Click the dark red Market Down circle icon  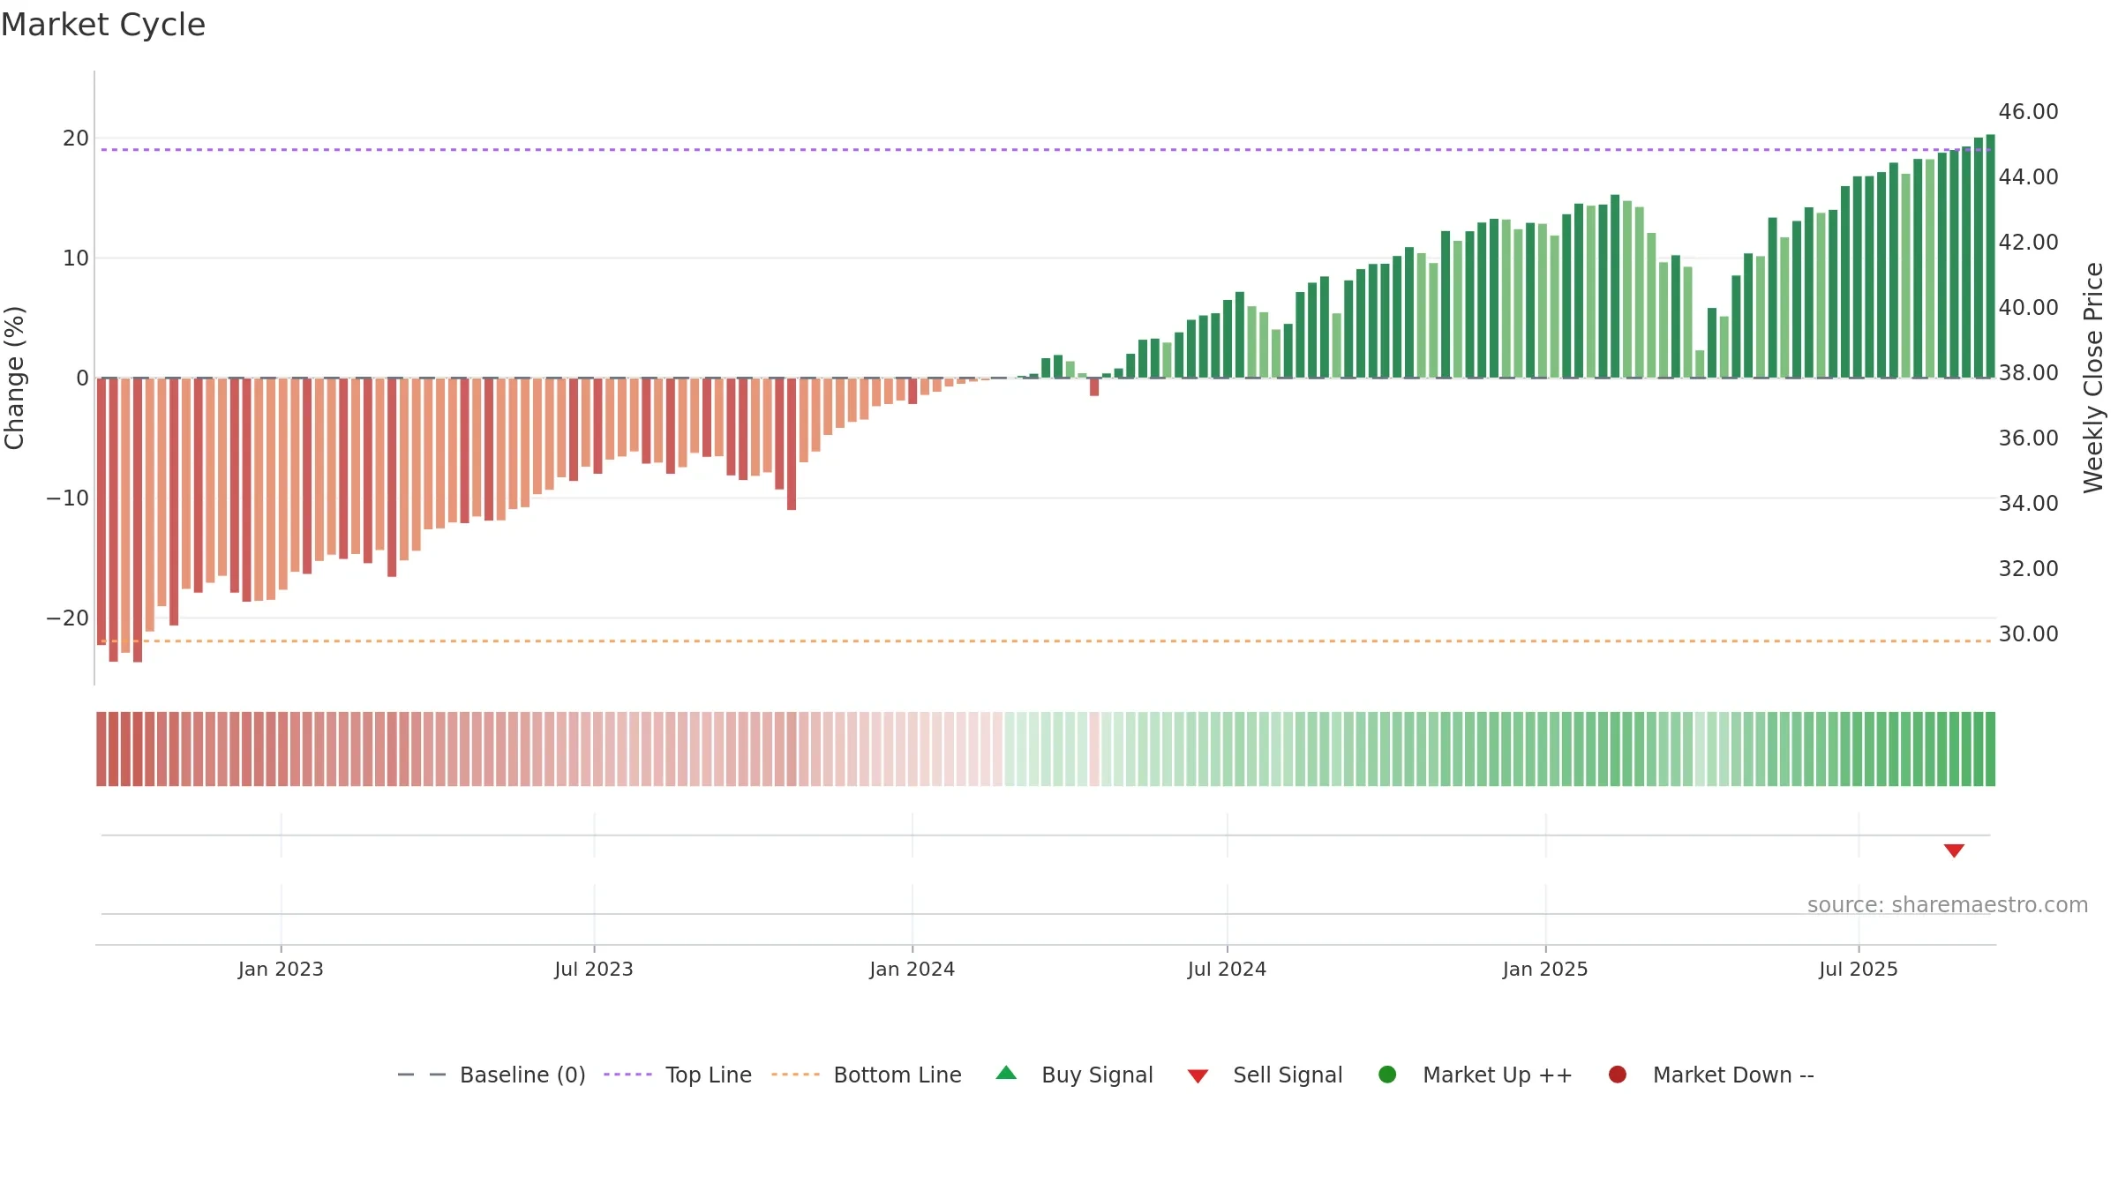click(x=1618, y=1075)
